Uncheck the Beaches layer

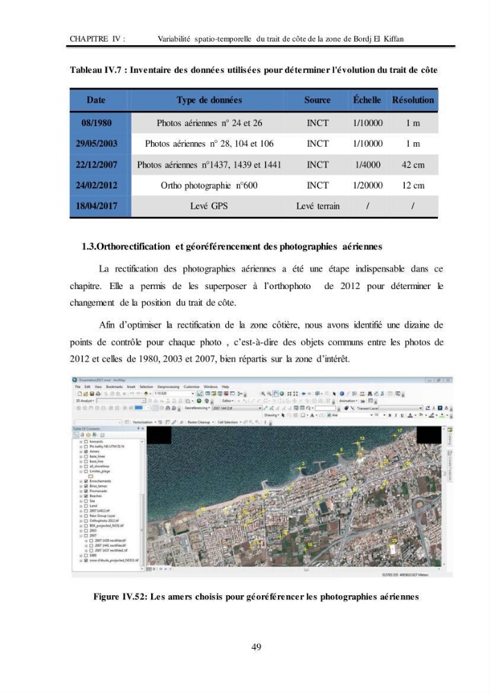(86, 496)
